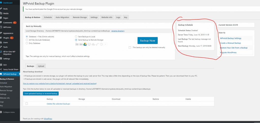Open WPvivid Backup Settings how-to link
Screen dimensions: 260x123
click(231, 38)
